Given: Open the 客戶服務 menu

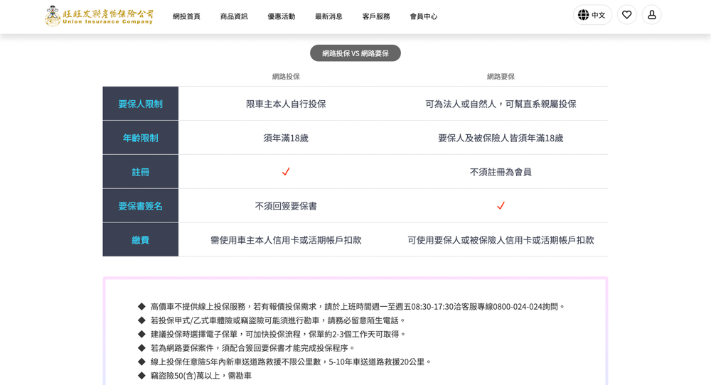Looking at the screenshot, I should pos(376,16).
